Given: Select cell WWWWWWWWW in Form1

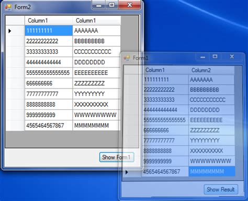Looking at the screenshot, I should (211, 161).
